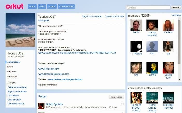Viewport: 182px width, 113px height.
Task: Click Criar tópico under Ações
Action: pyautogui.click(x=13, y=95)
